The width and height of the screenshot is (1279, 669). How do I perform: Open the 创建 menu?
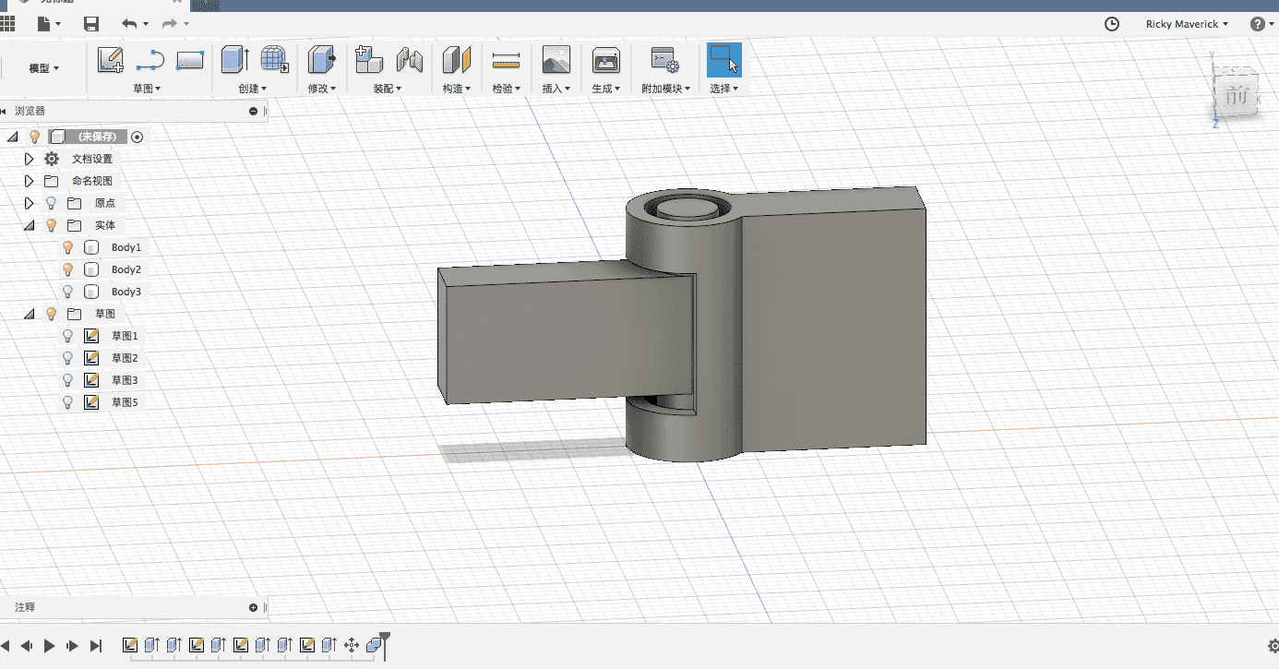click(253, 89)
